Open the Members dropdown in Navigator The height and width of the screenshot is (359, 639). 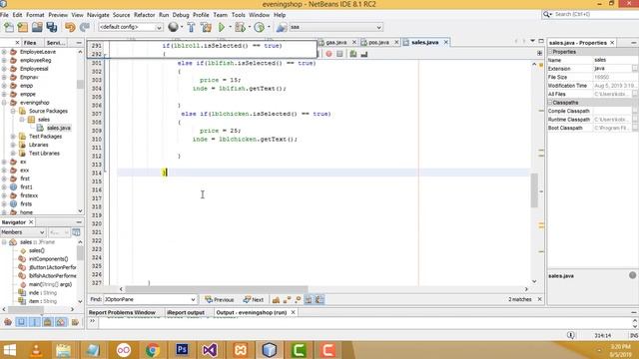(x=23, y=232)
